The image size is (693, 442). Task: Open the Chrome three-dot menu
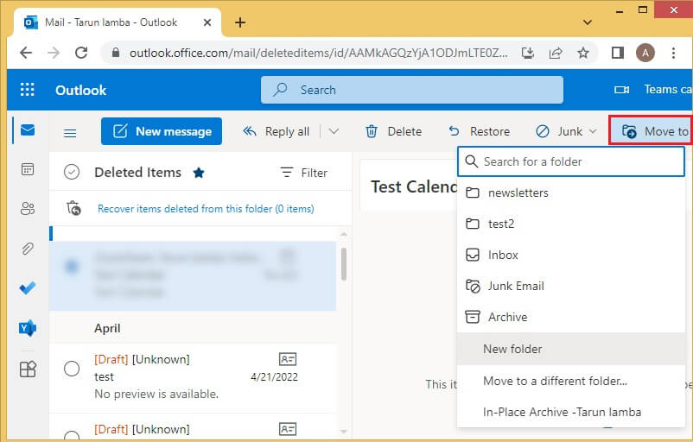(673, 53)
